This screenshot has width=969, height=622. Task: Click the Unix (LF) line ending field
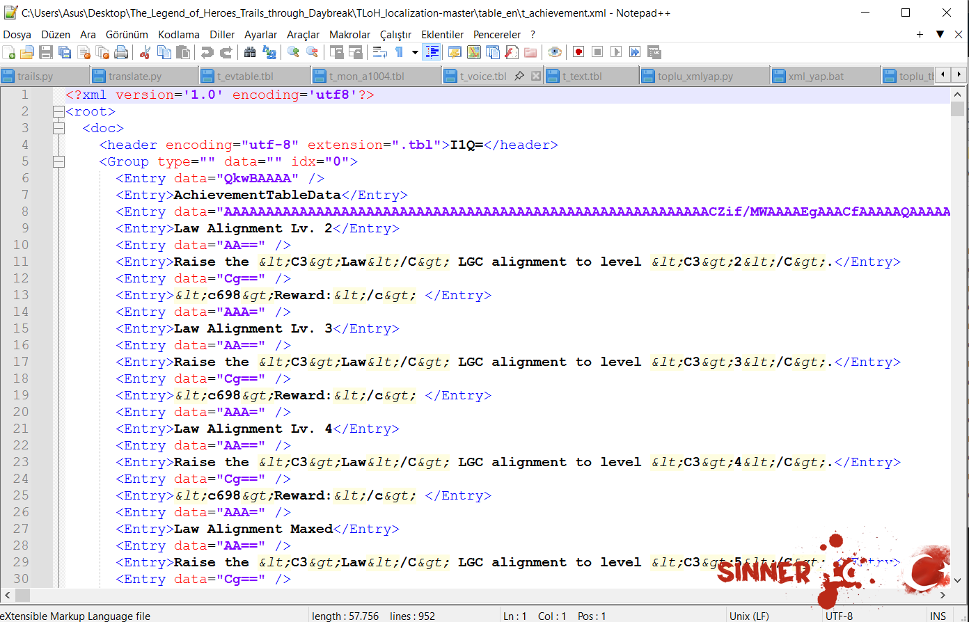click(749, 616)
